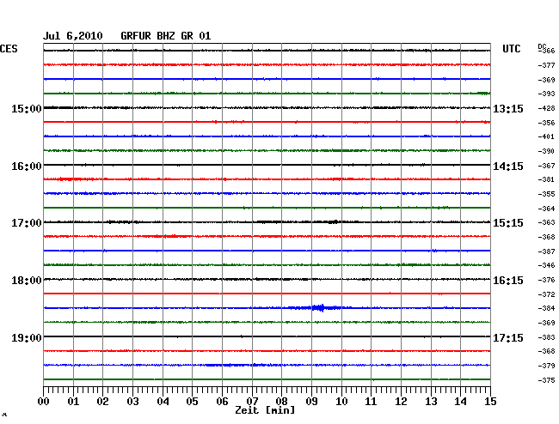This screenshot has width=559, height=424.
Task: Click the DC offset value '-355'
Action: tap(546, 194)
